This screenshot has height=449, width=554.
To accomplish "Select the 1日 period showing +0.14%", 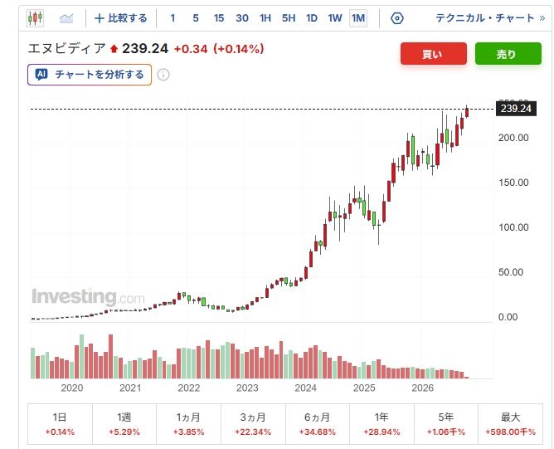I will (x=60, y=424).
